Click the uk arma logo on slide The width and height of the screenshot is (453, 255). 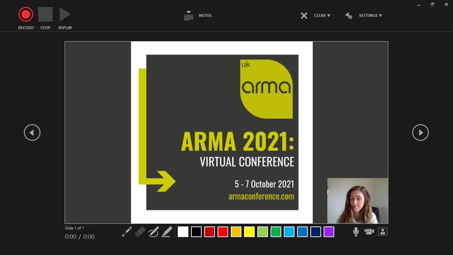266,89
